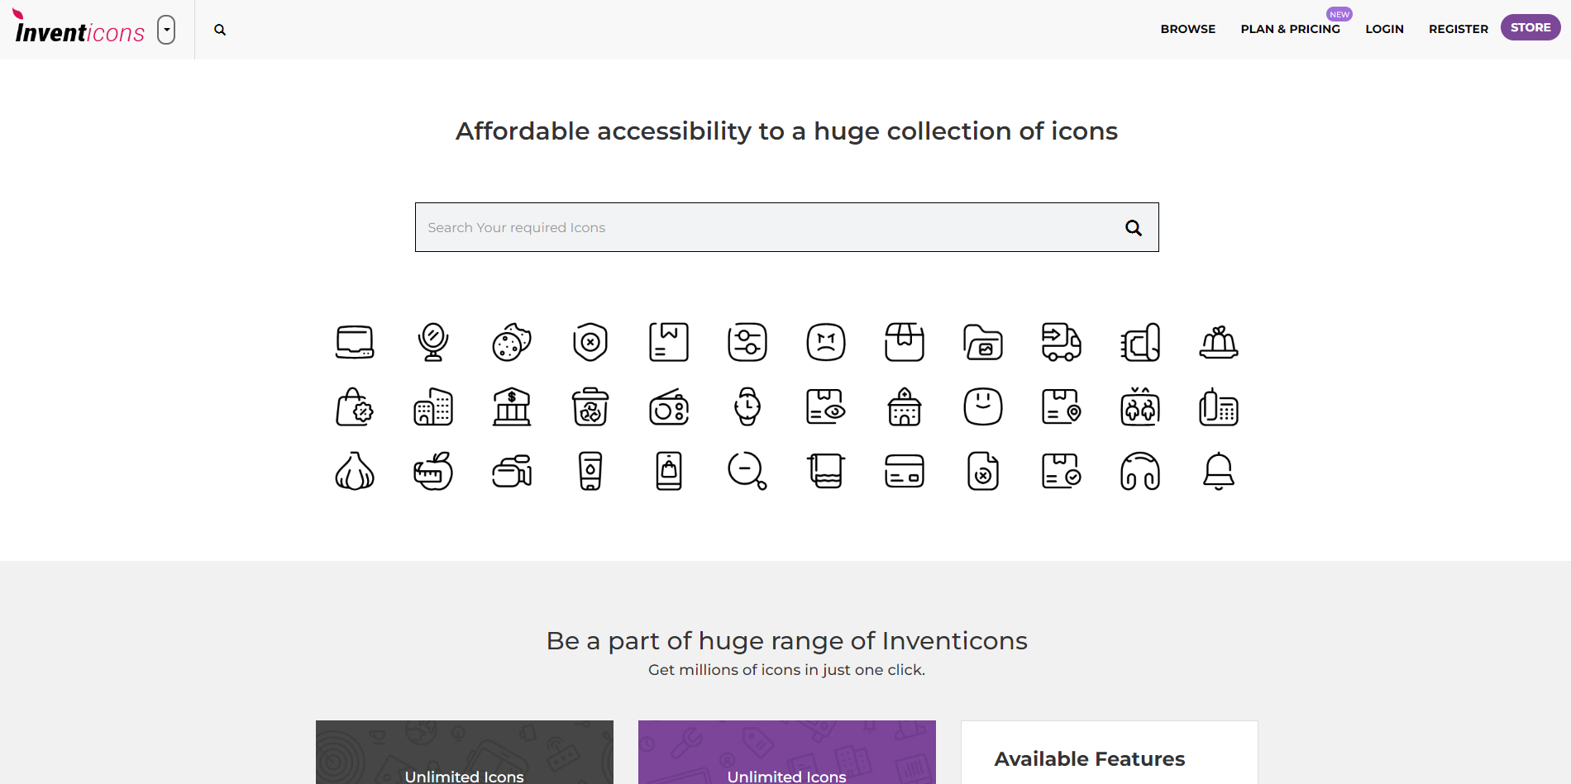1571x784 pixels.
Task: Select the garlic icon
Action: (x=355, y=471)
